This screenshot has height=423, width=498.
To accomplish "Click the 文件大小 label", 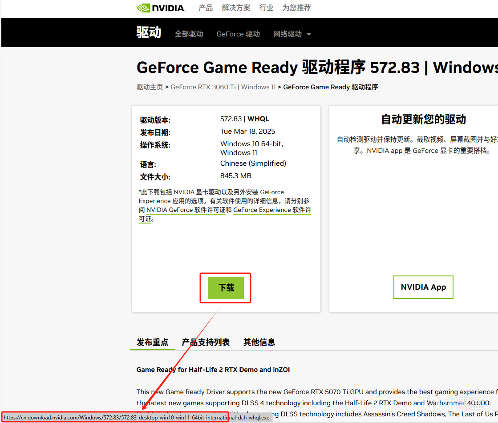I will click(155, 177).
